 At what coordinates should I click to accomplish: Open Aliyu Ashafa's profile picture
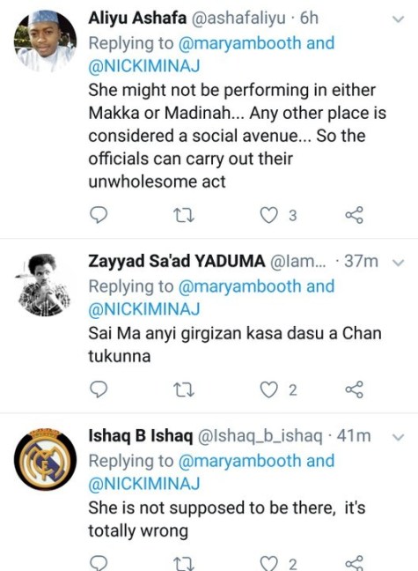[x=46, y=41]
